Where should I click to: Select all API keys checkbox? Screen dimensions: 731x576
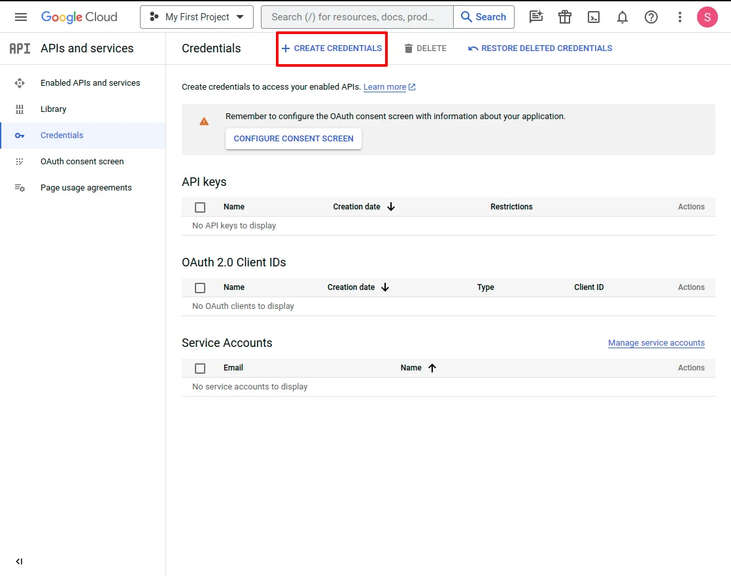coord(200,207)
